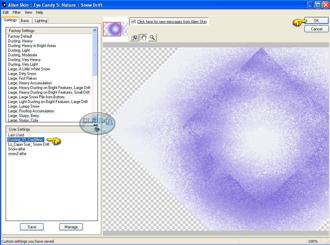Click the Factory Settings list header

(49, 30)
